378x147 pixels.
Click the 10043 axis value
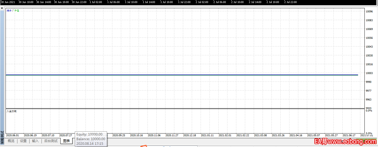click(369, 47)
